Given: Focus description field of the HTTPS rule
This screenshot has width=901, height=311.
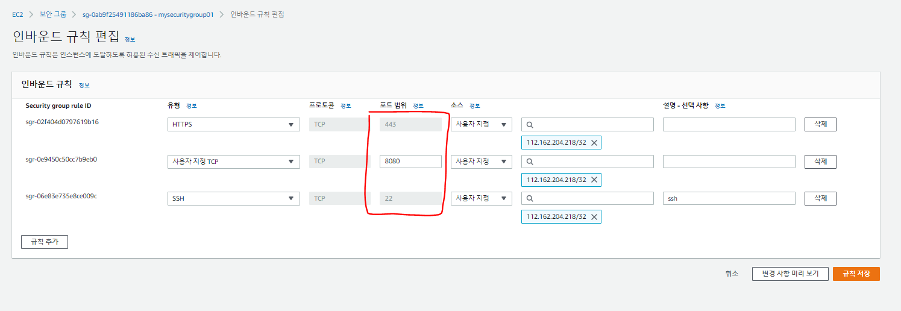Looking at the screenshot, I should tap(729, 125).
